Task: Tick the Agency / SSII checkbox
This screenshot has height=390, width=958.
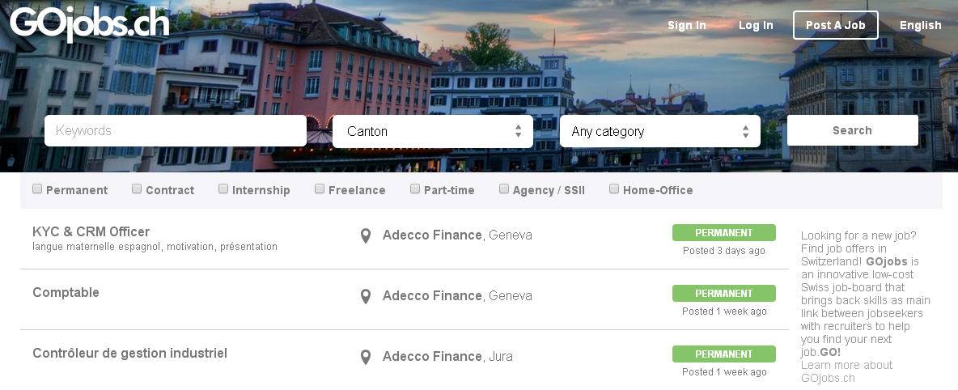Action: pyautogui.click(x=504, y=189)
